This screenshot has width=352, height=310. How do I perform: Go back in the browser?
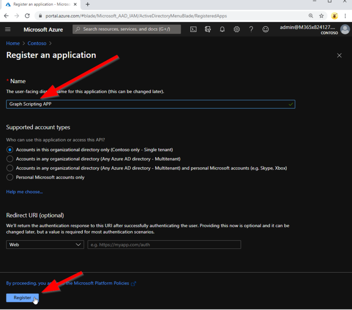pyautogui.click(x=6, y=16)
